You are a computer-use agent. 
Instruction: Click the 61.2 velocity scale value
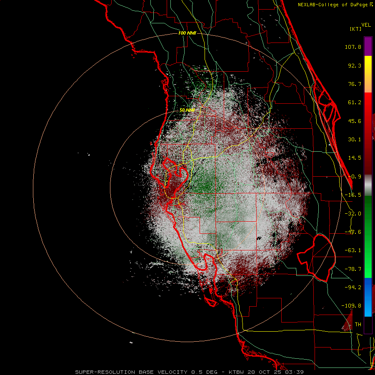pos(355,102)
